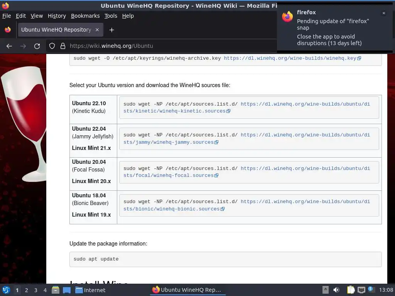
Task: Switch to workspace 2
Action: (x=27, y=290)
